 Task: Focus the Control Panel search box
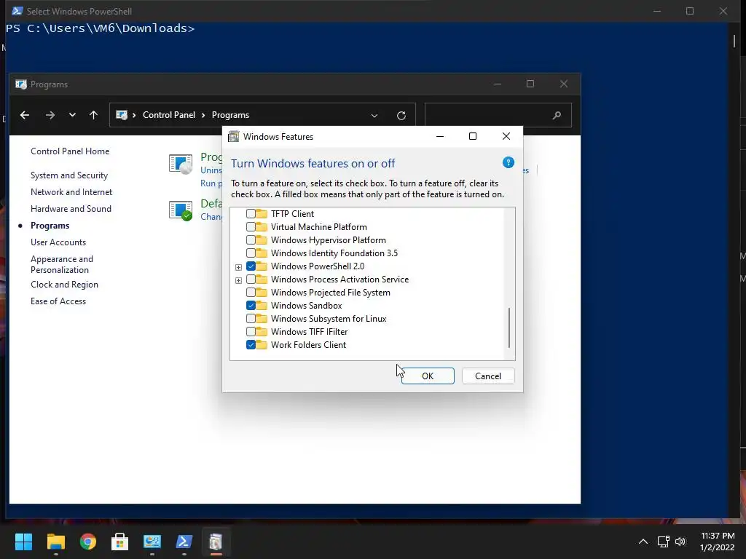(x=498, y=116)
